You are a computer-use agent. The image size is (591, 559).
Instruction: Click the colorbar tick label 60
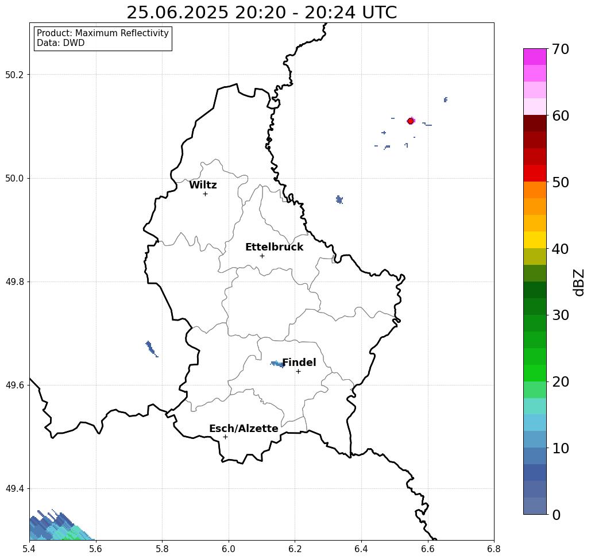(x=561, y=115)
